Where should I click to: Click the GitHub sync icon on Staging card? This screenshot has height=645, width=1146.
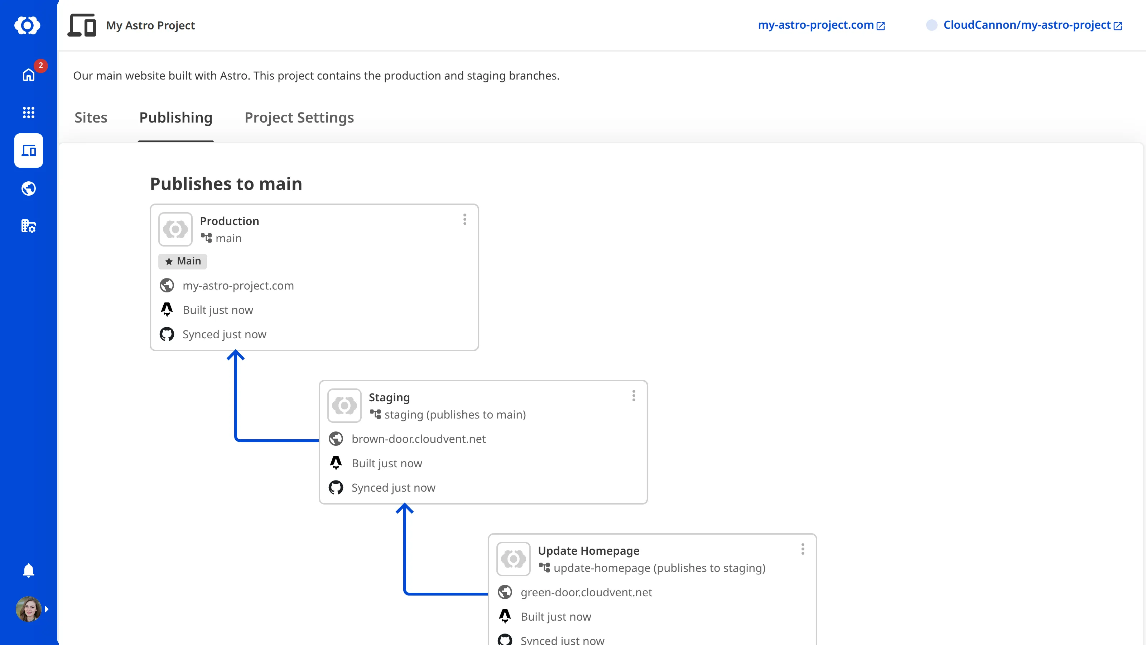pos(336,487)
